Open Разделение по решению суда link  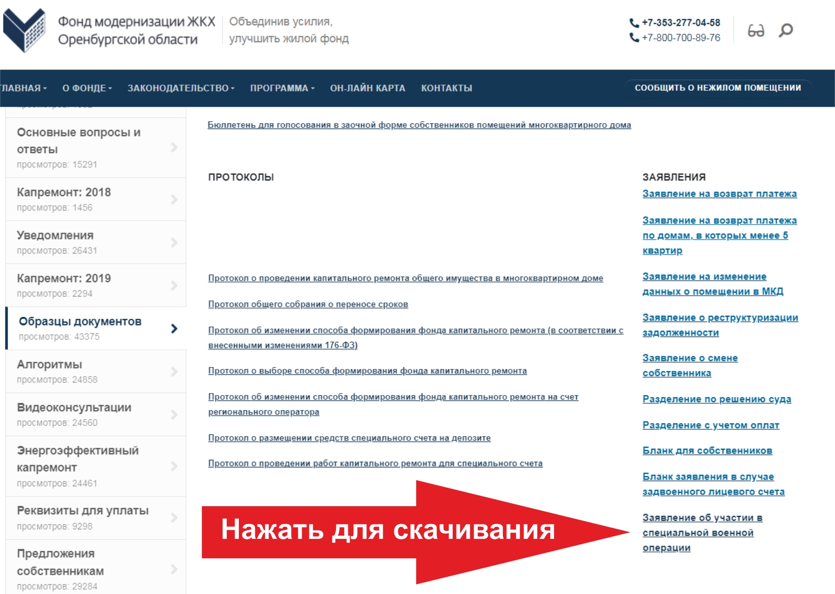pos(717,399)
